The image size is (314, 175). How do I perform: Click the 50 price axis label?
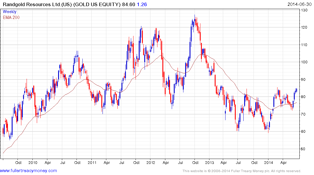tap(303, 149)
